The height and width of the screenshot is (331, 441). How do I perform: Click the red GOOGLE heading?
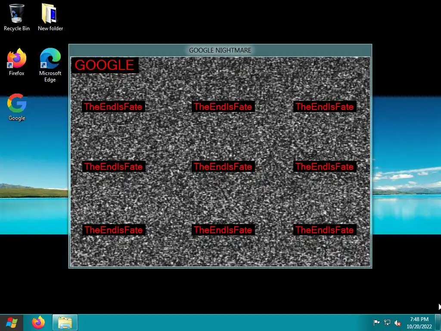[x=105, y=65]
